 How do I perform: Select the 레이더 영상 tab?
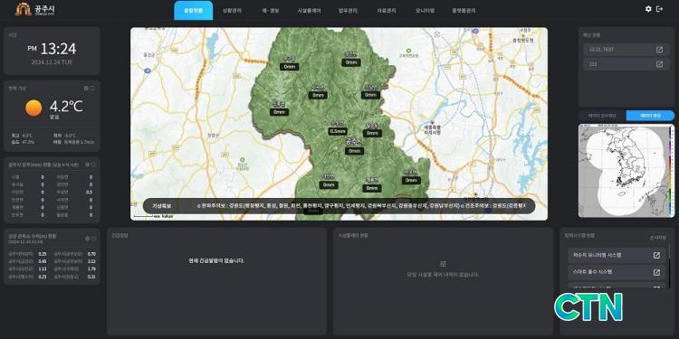coord(650,116)
